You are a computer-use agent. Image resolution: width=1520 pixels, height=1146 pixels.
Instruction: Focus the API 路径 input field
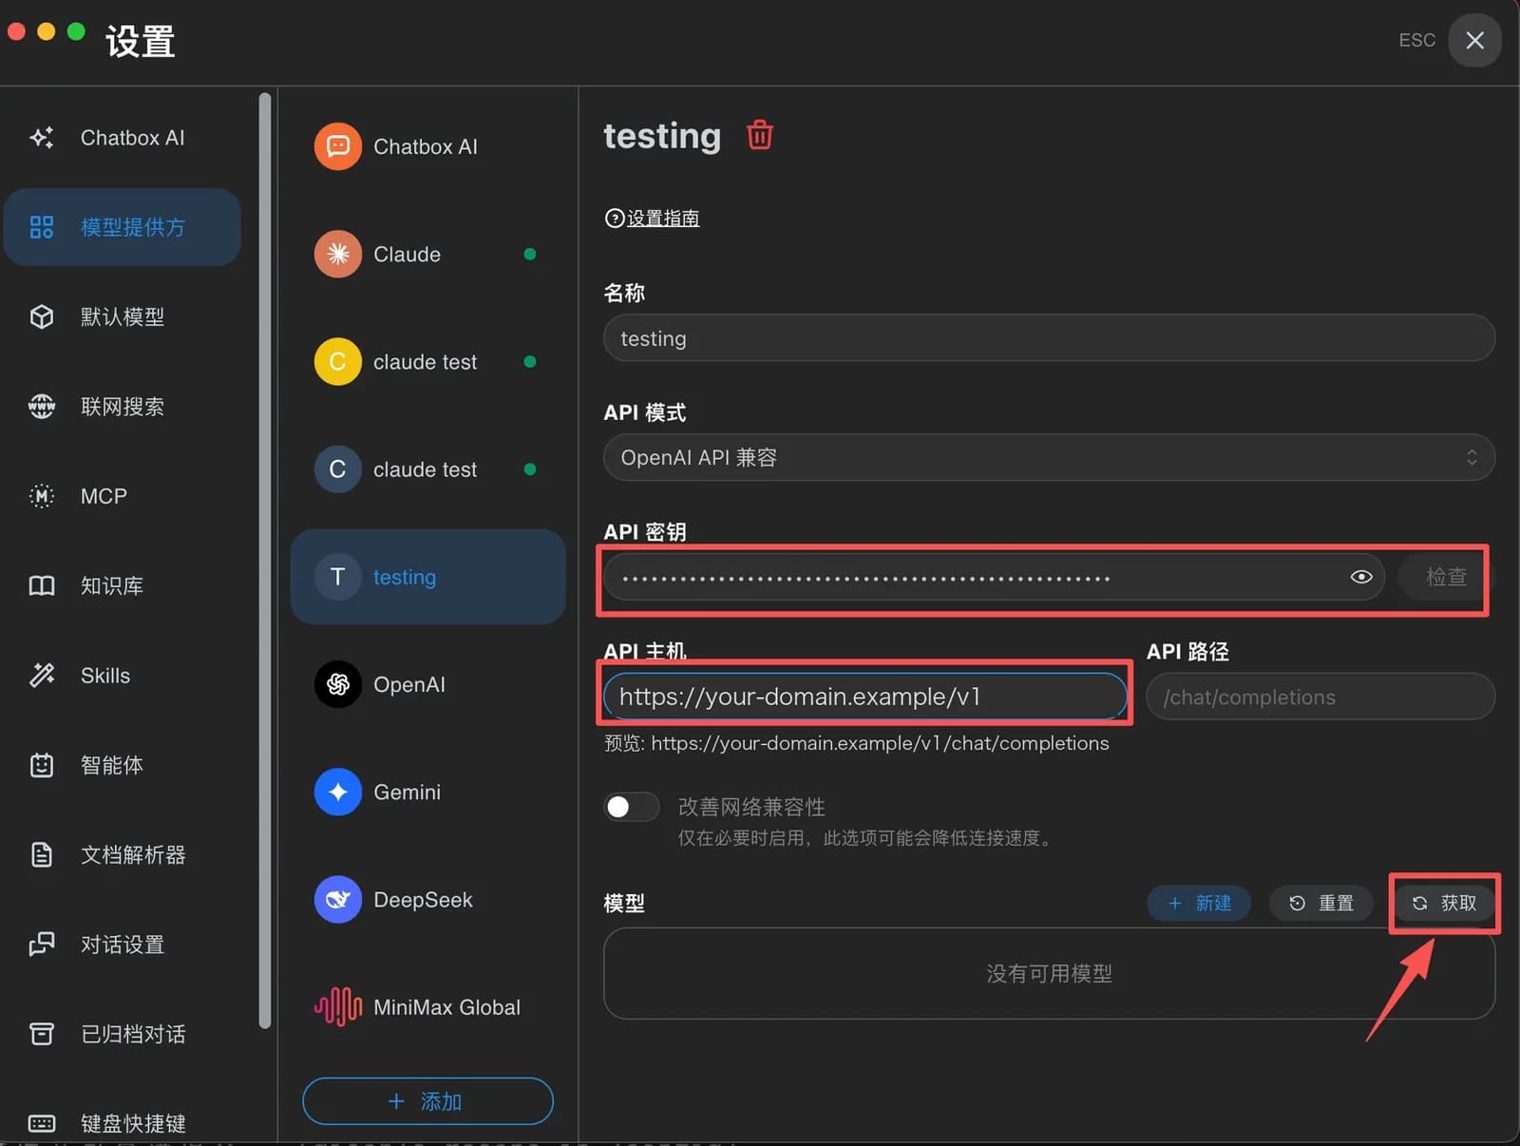coord(1320,697)
